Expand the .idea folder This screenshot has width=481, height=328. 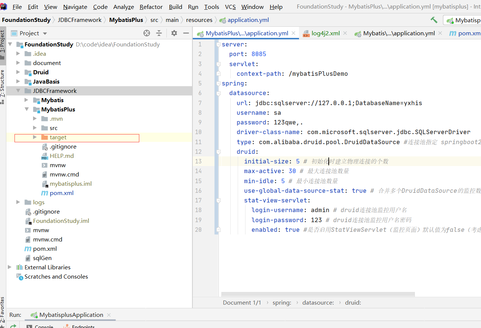[18, 53]
